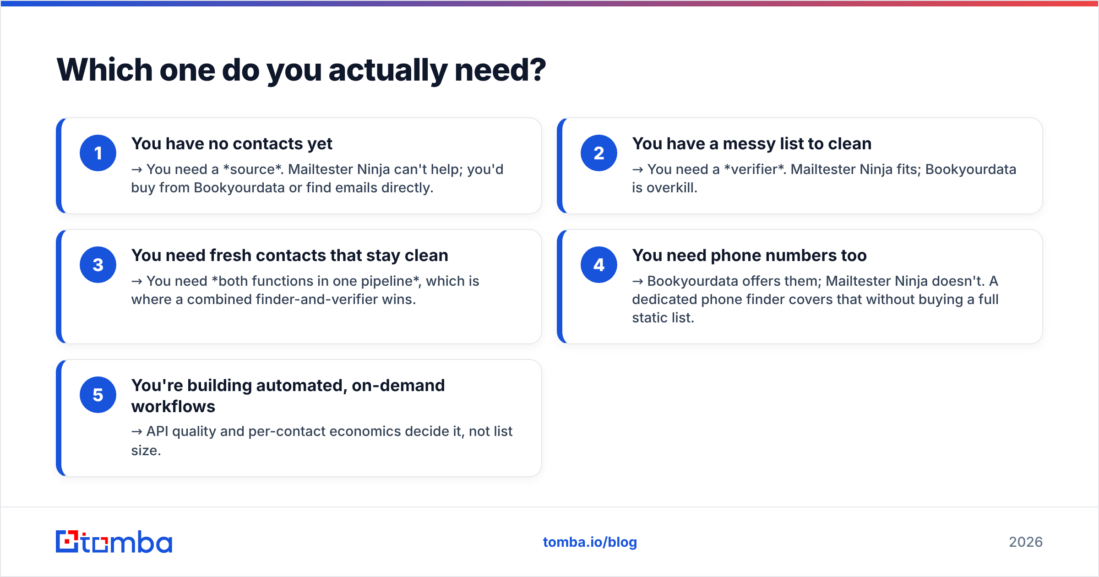Select the 'You have a messy list to clean' heading
1099x577 pixels.
pyautogui.click(x=752, y=144)
